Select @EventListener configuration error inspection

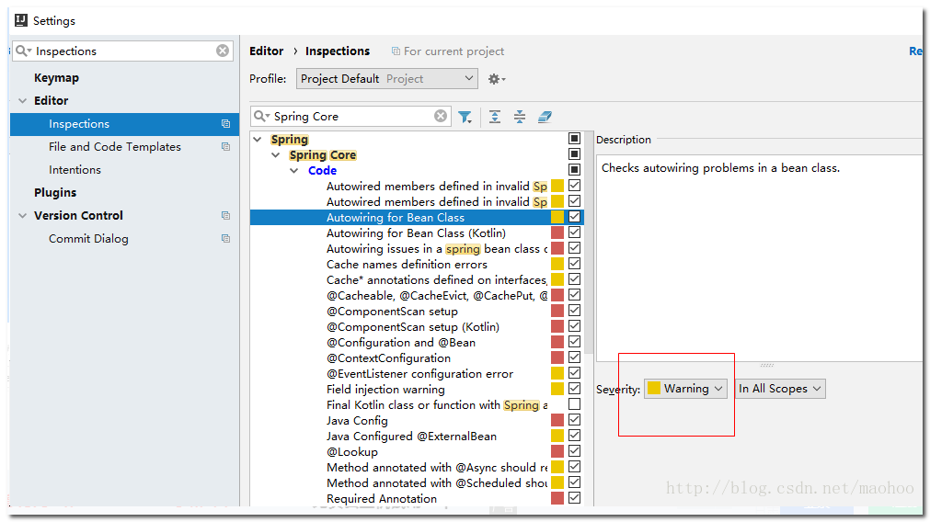(x=419, y=373)
